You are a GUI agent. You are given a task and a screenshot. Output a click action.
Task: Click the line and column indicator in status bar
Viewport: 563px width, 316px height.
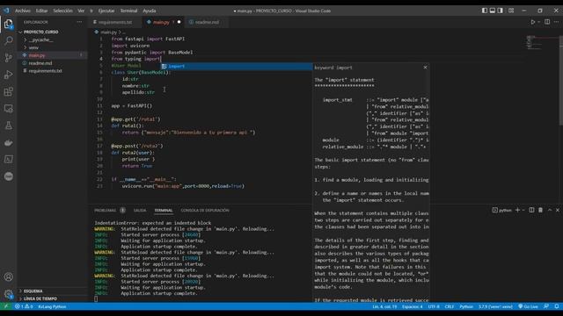384,306
